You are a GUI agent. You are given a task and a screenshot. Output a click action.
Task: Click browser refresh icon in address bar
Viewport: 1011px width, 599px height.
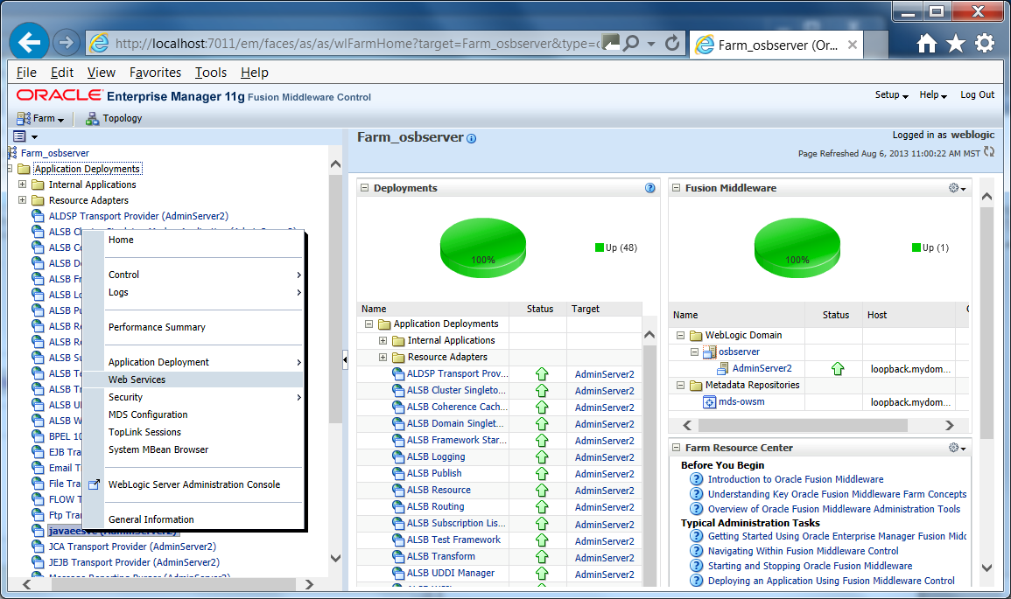coord(672,43)
